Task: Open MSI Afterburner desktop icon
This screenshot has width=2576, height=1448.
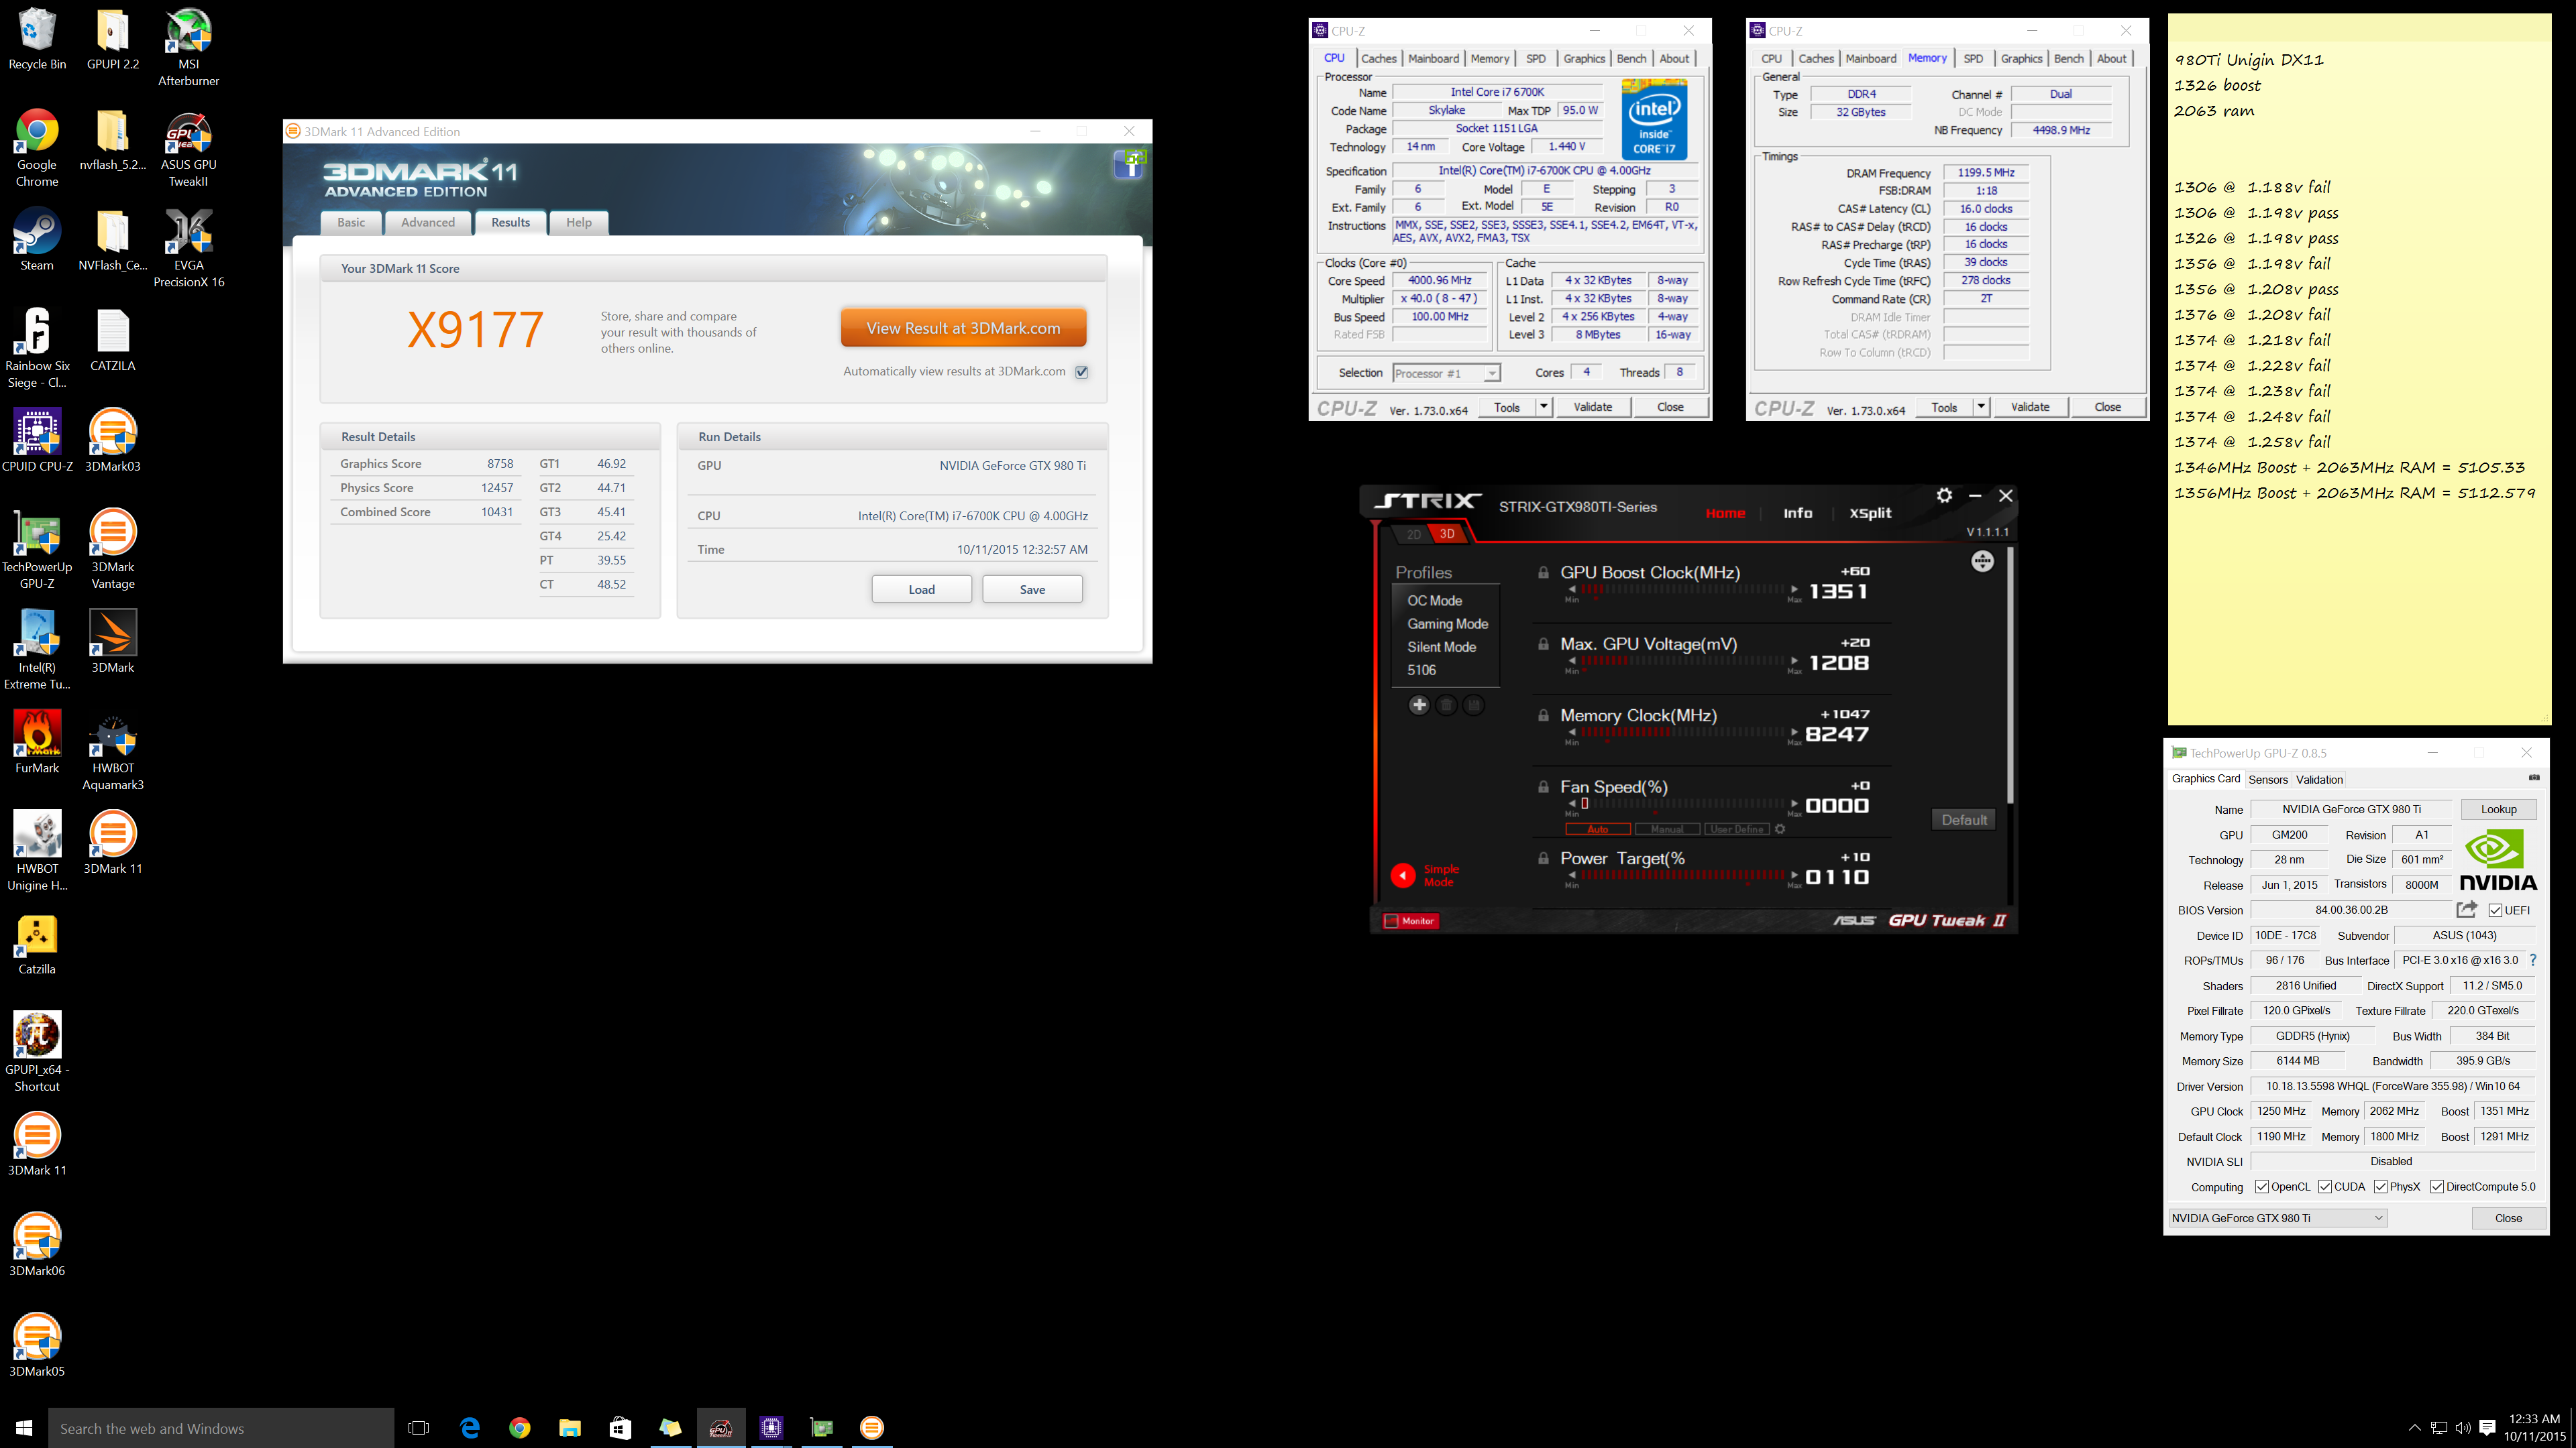Action: click(x=188, y=46)
